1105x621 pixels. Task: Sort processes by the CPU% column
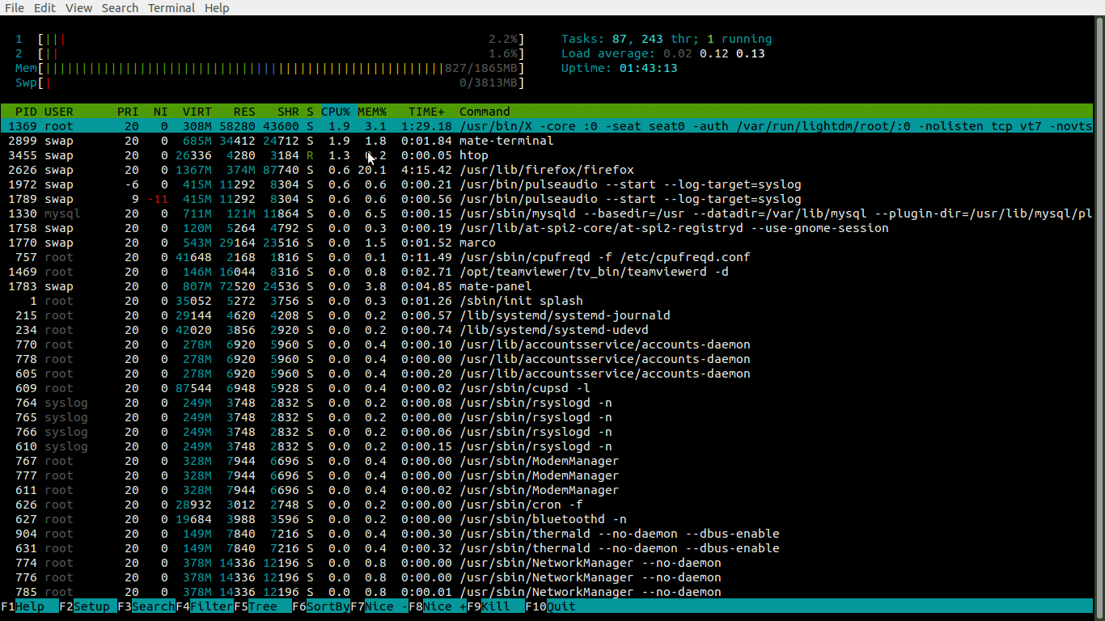coord(333,111)
